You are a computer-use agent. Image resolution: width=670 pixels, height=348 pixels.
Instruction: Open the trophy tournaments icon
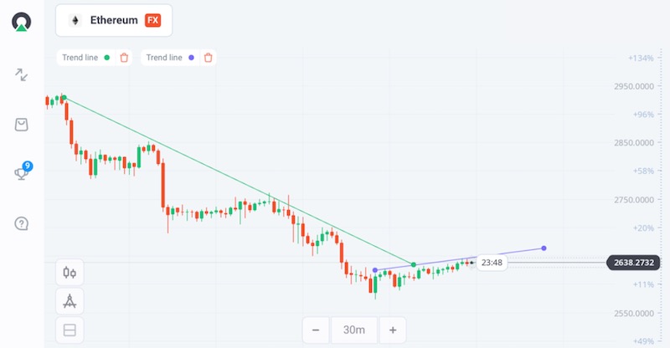[x=22, y=173]
